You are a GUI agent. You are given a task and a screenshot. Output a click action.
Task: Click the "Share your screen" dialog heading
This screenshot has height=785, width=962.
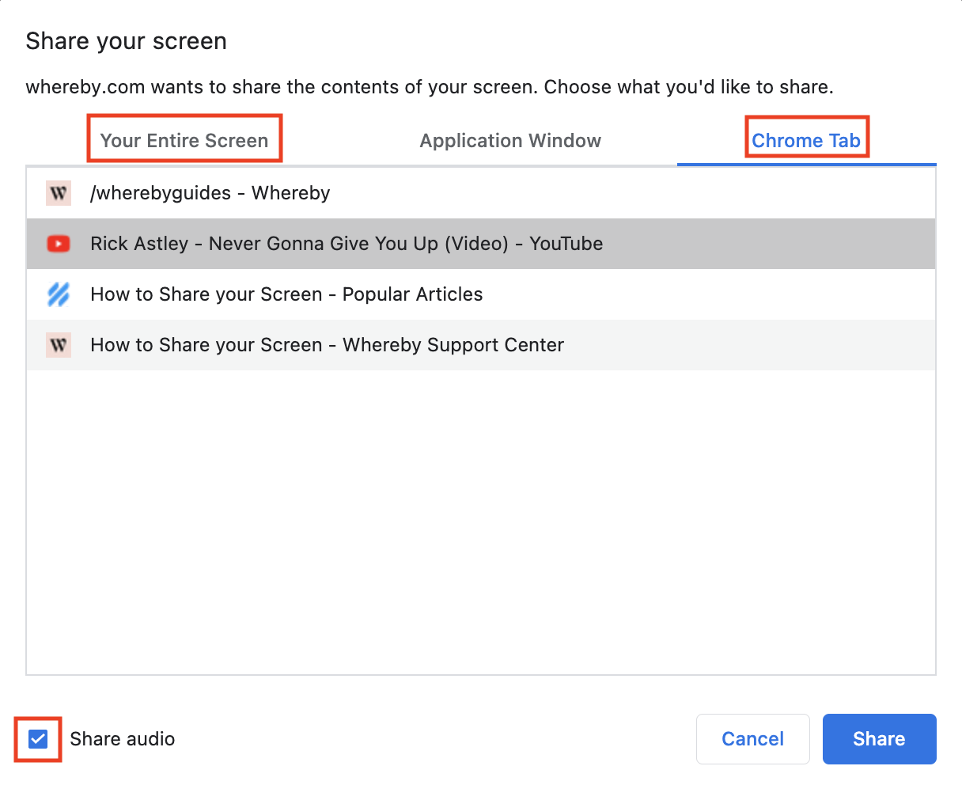pyautogui.click(x=127, y=41)
